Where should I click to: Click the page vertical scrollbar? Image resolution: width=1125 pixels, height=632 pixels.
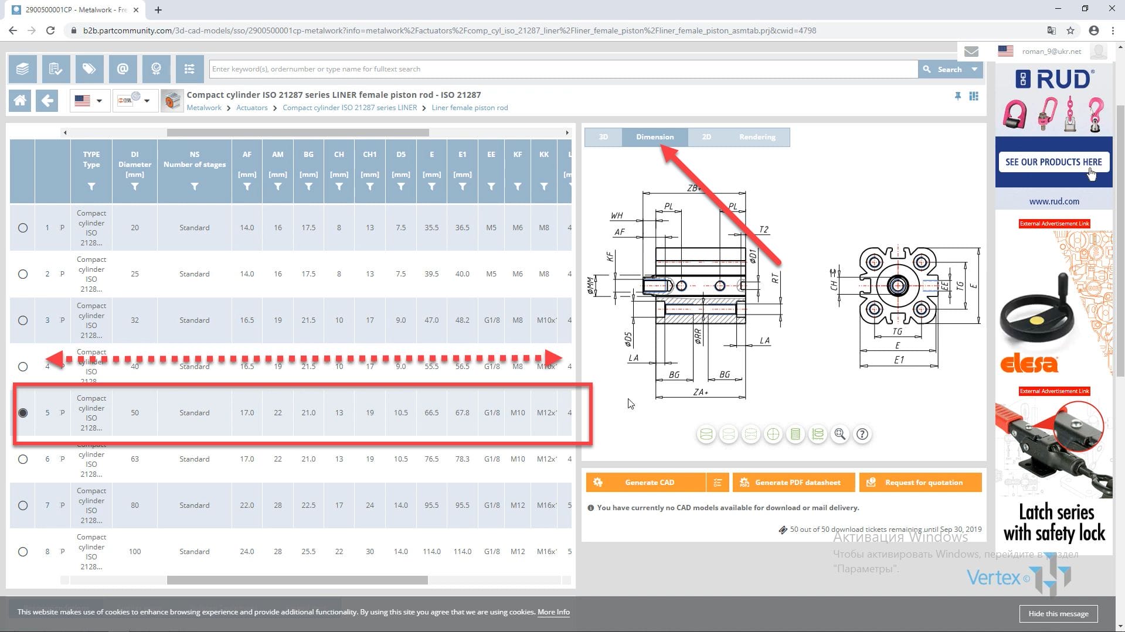[x=1120, y=240]
